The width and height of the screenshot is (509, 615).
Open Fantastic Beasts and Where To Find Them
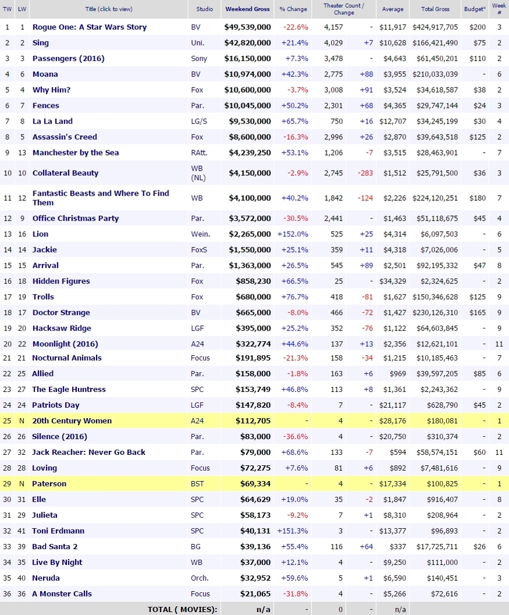click(101, 197)
